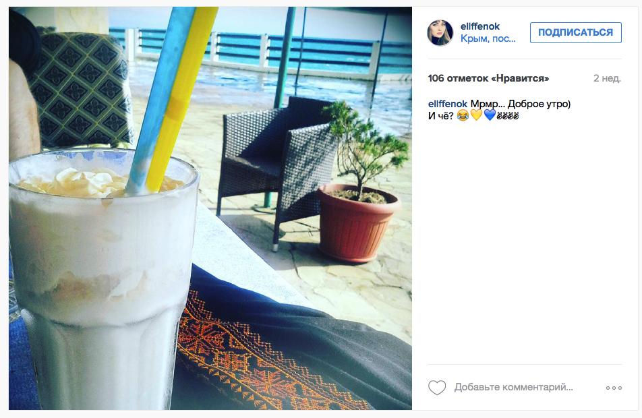642x418 pixels.
Task: Click the ellffenok profile avatar
Action: click(440, 33)
